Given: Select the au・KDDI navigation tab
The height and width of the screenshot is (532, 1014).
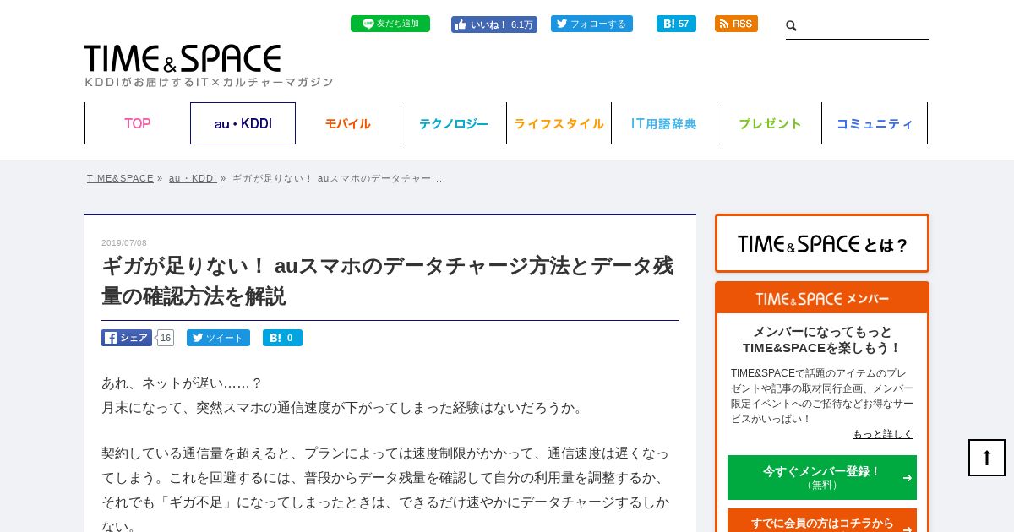Looking at the screenshot, I should coord(243,123).
